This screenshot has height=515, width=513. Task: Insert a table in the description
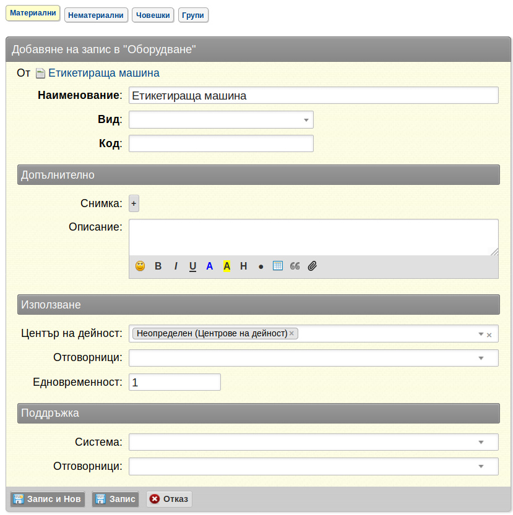[278, 266]
